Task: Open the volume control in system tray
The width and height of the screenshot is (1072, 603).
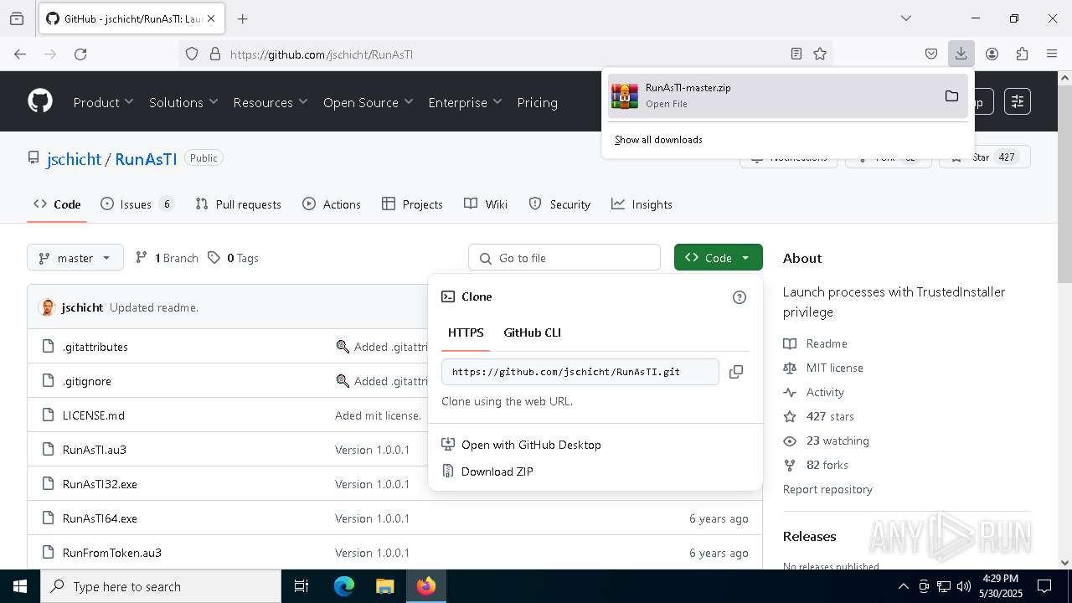Action: pyautogui.click(x=964, y=586)
